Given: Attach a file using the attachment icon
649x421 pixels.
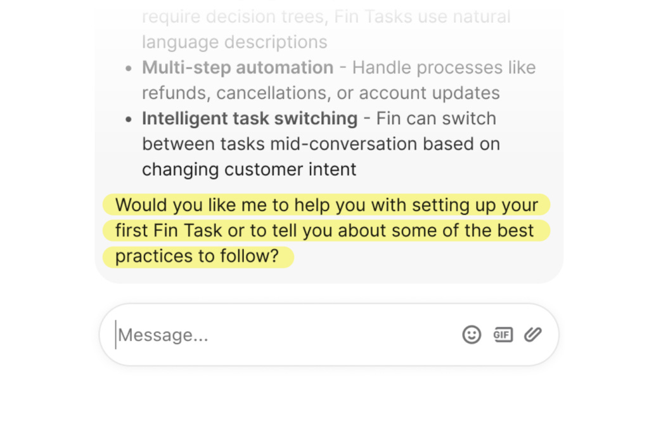Looking at the screenshot, I should tap(532, 334).
